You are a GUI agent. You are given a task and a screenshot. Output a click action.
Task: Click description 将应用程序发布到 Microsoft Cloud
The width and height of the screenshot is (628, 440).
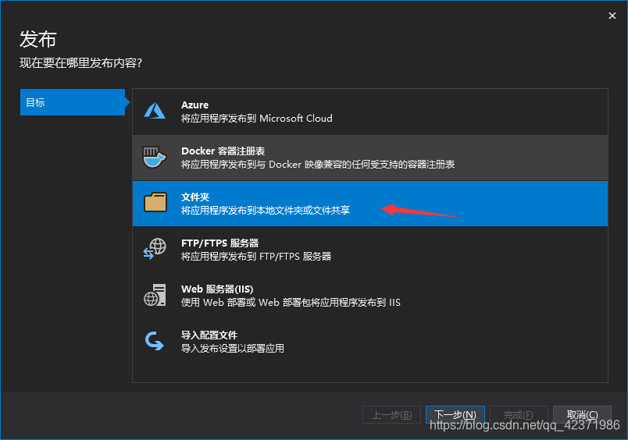click(x=257, y=119)
